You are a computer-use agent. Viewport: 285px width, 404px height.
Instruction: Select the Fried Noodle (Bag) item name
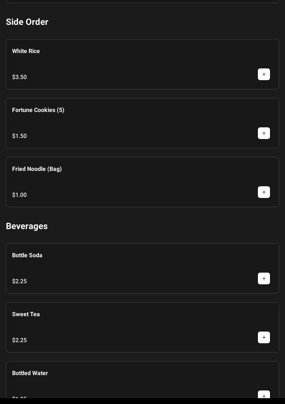pyautogui.click(x=37, y=169)
